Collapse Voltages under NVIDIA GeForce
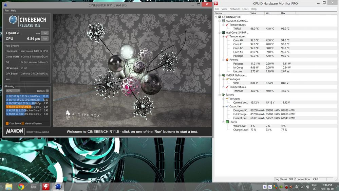The width and height of the screenshot is (339, 191). [224, 79]
